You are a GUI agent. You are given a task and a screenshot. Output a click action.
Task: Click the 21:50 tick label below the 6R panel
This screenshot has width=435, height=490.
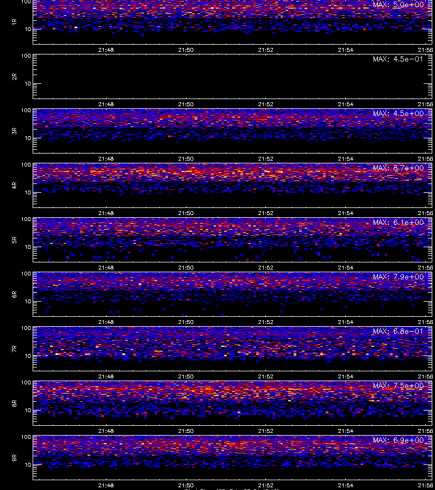pyautogui.click(x=186, y=322)
